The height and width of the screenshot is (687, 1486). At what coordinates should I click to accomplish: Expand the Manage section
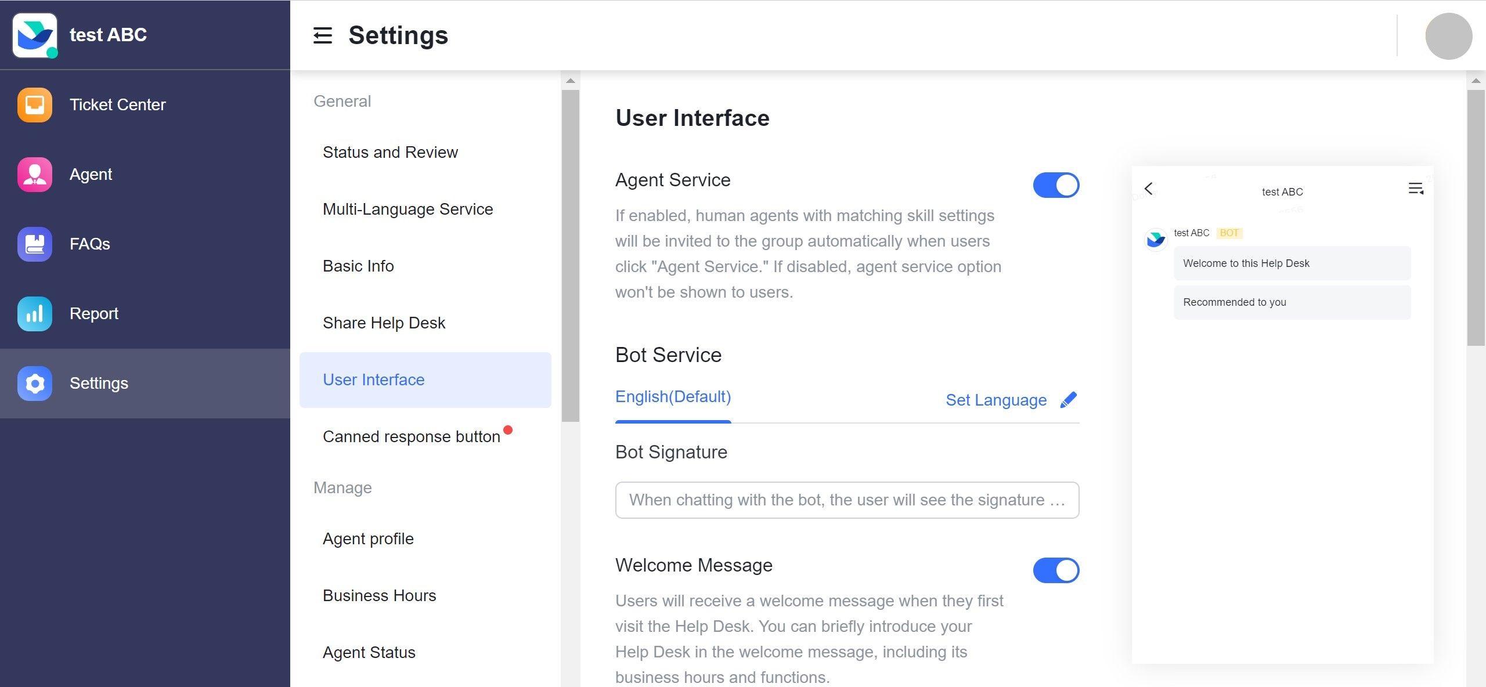[342, 487]
